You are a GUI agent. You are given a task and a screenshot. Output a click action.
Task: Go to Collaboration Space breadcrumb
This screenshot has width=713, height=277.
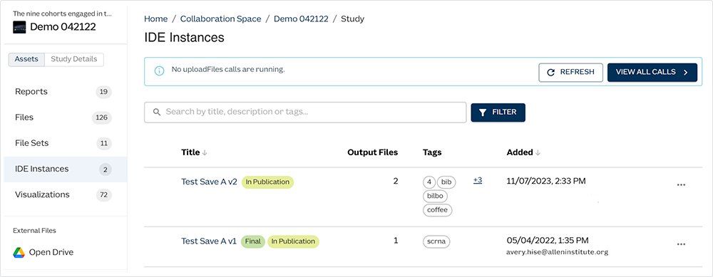point(220,19)
